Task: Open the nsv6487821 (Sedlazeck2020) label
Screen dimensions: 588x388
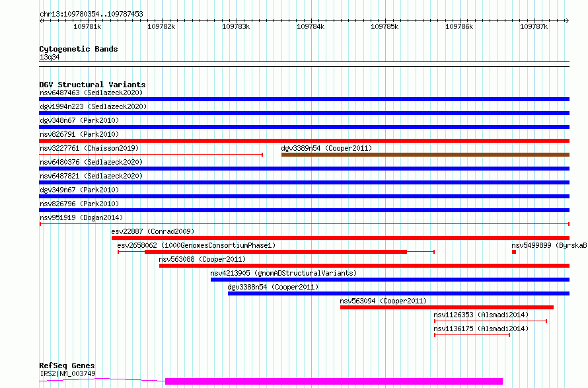Action: (91, 176)
